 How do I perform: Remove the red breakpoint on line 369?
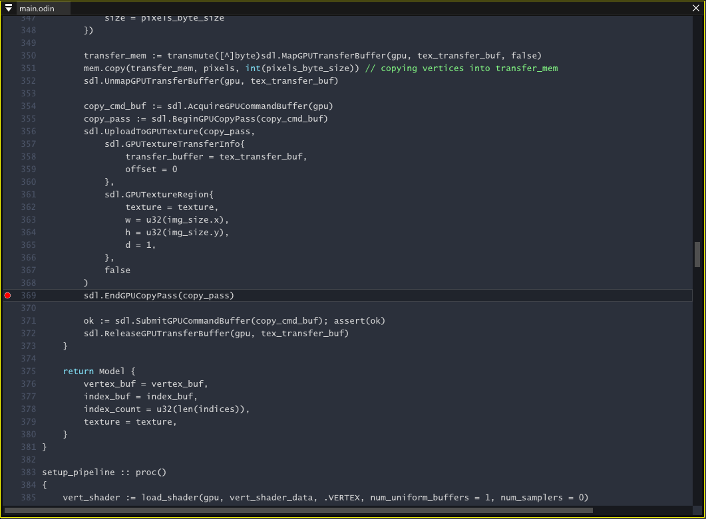click(x=7, y=296)
